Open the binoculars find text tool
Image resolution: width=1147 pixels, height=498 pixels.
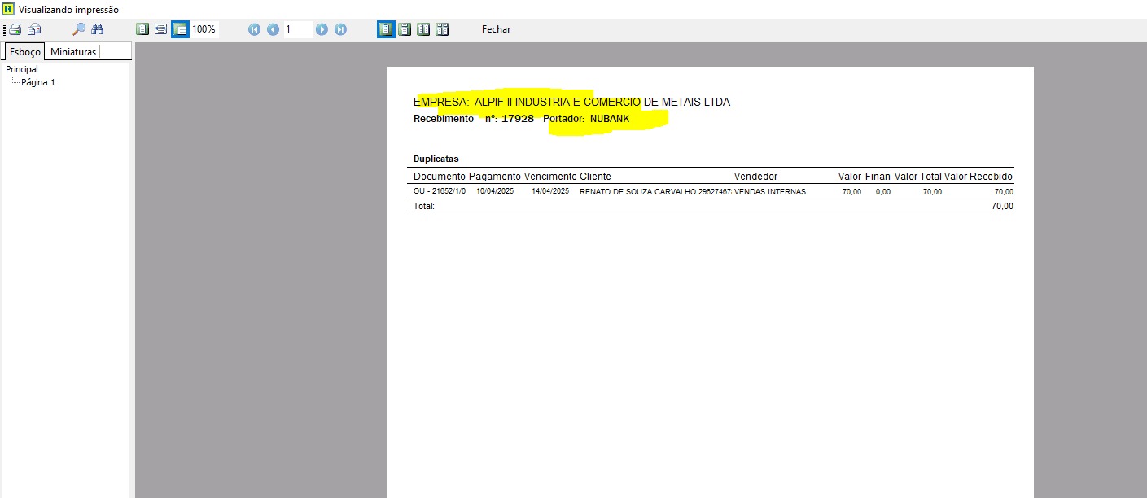tap(98, 29)
